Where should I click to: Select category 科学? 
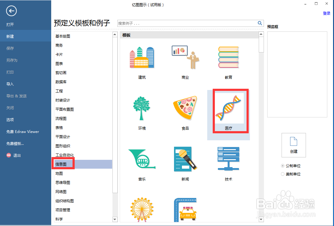point(59,219)
